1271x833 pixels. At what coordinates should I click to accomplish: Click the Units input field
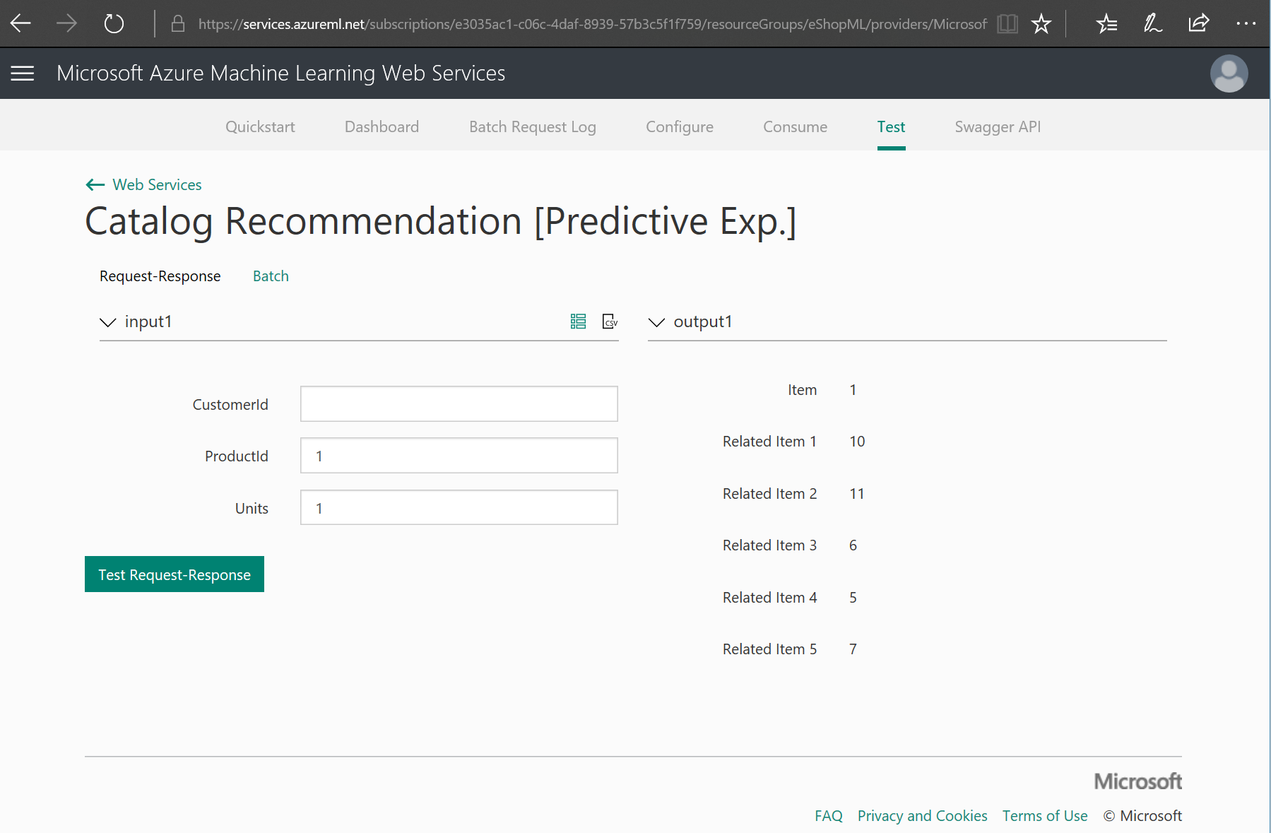click(x=459, y=508)
